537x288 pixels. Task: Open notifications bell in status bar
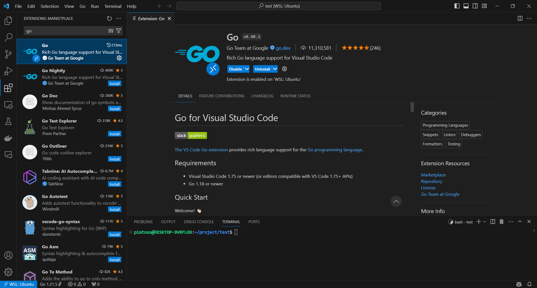coord(529,284)
